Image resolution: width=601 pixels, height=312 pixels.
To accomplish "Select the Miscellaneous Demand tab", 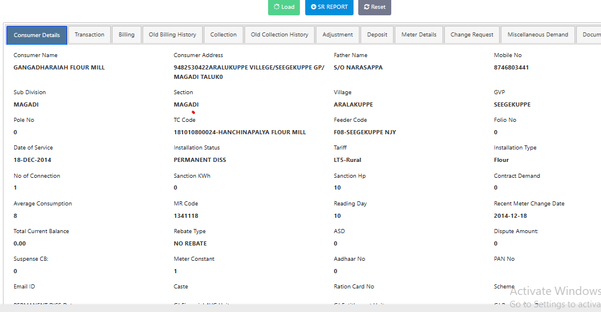I will (538, 35).
